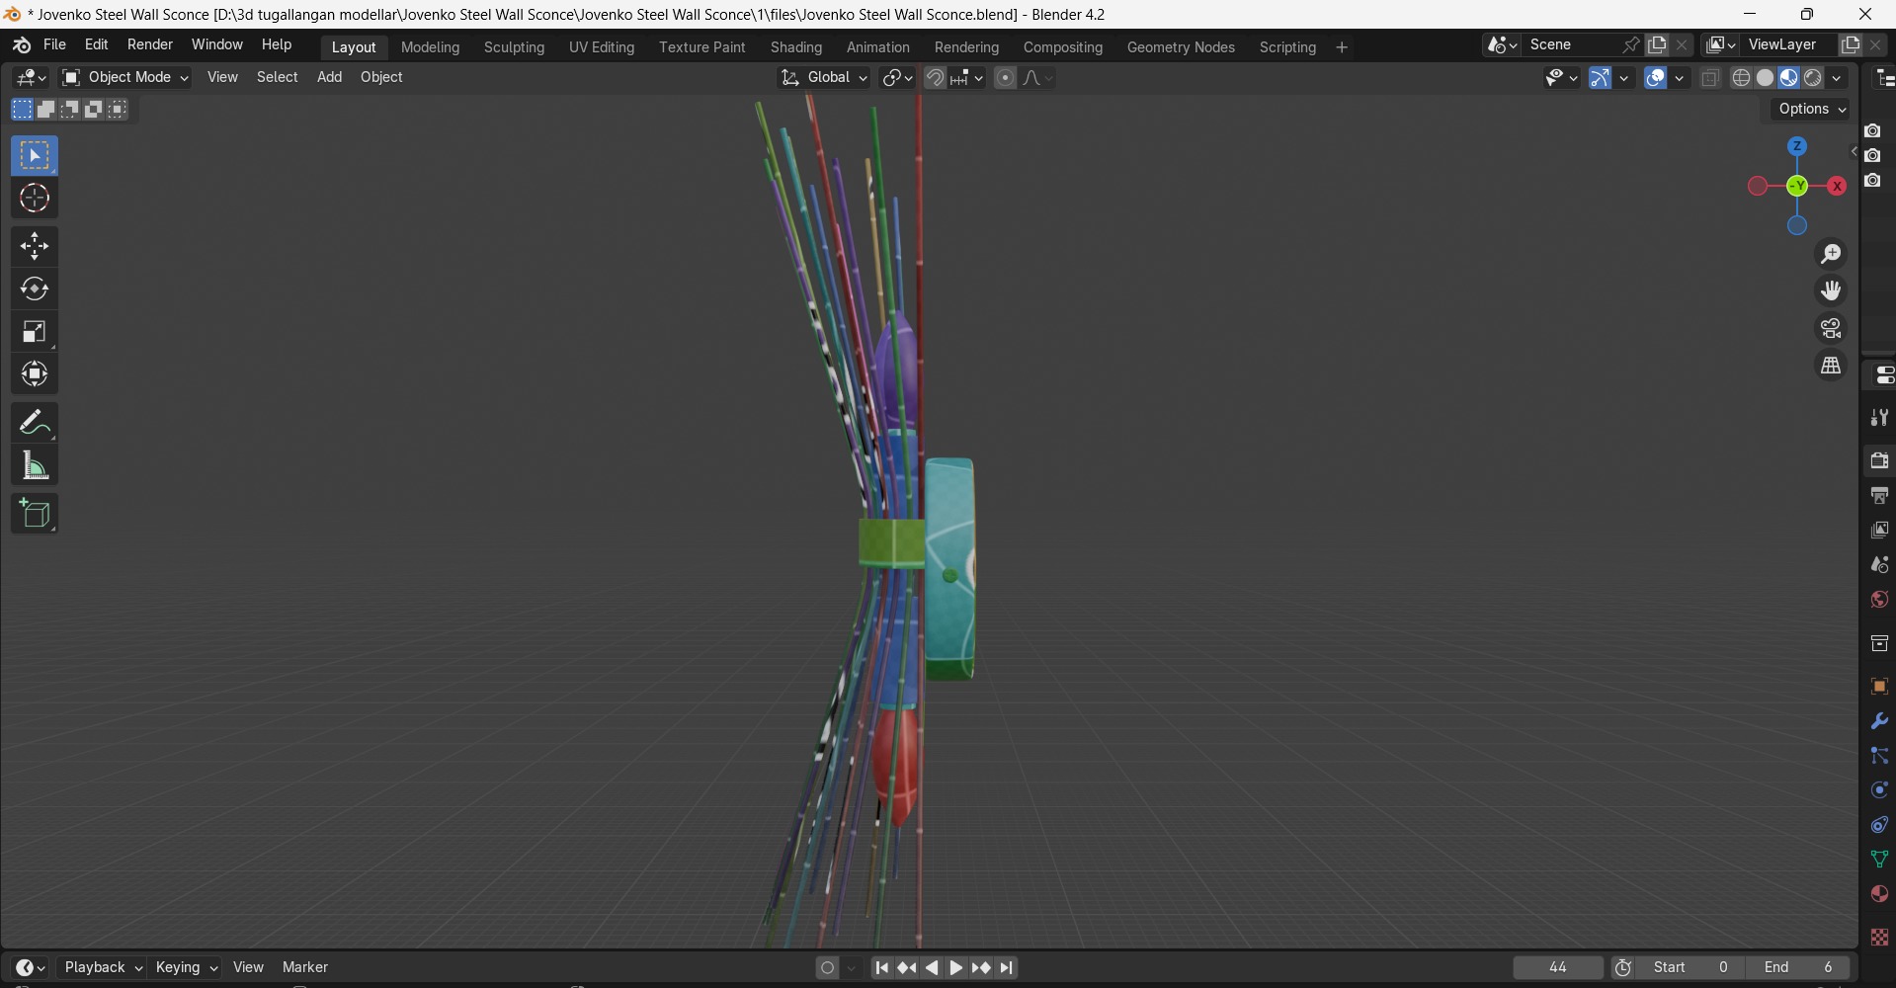The width and height of the screenshot is (1896, 988).
Task: Open the World properties tab
Action: tap(1879, 600)
